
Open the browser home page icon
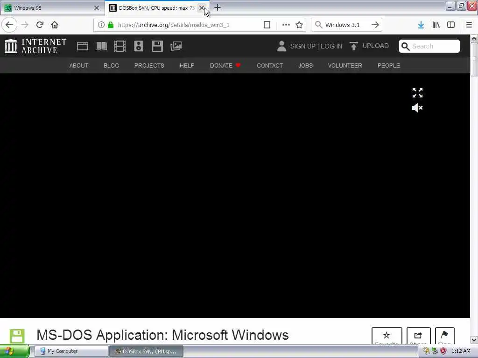tap(55, 25)
